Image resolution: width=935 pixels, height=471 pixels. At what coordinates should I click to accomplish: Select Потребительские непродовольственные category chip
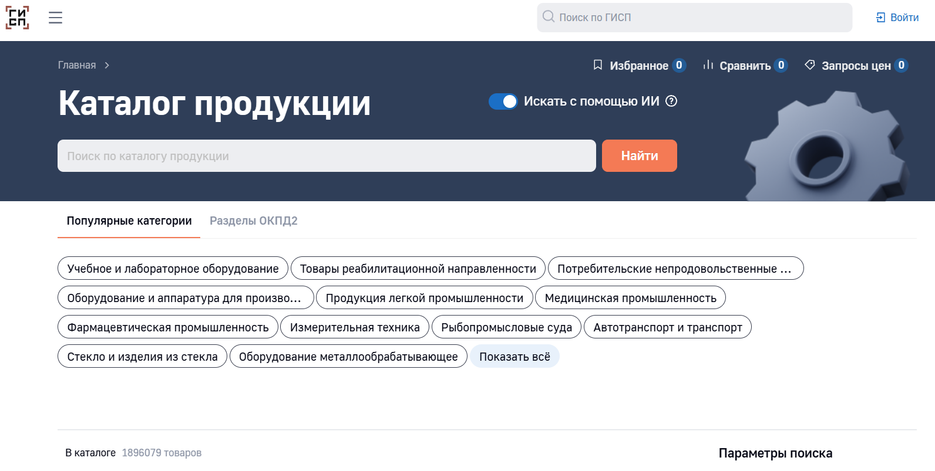click(675, 268)
